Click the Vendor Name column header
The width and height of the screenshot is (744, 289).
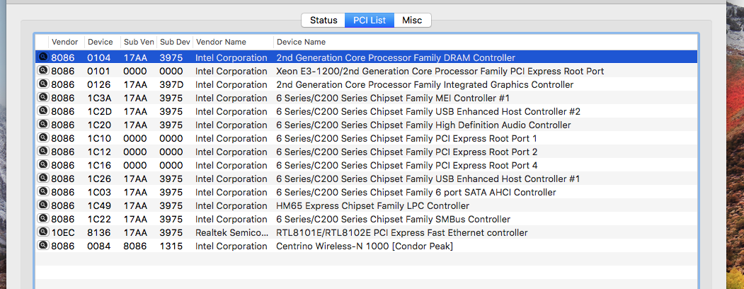point(221,42)
